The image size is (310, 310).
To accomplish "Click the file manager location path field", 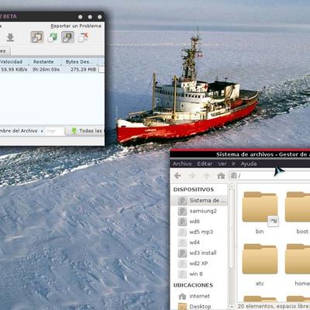I will (269, 176).
